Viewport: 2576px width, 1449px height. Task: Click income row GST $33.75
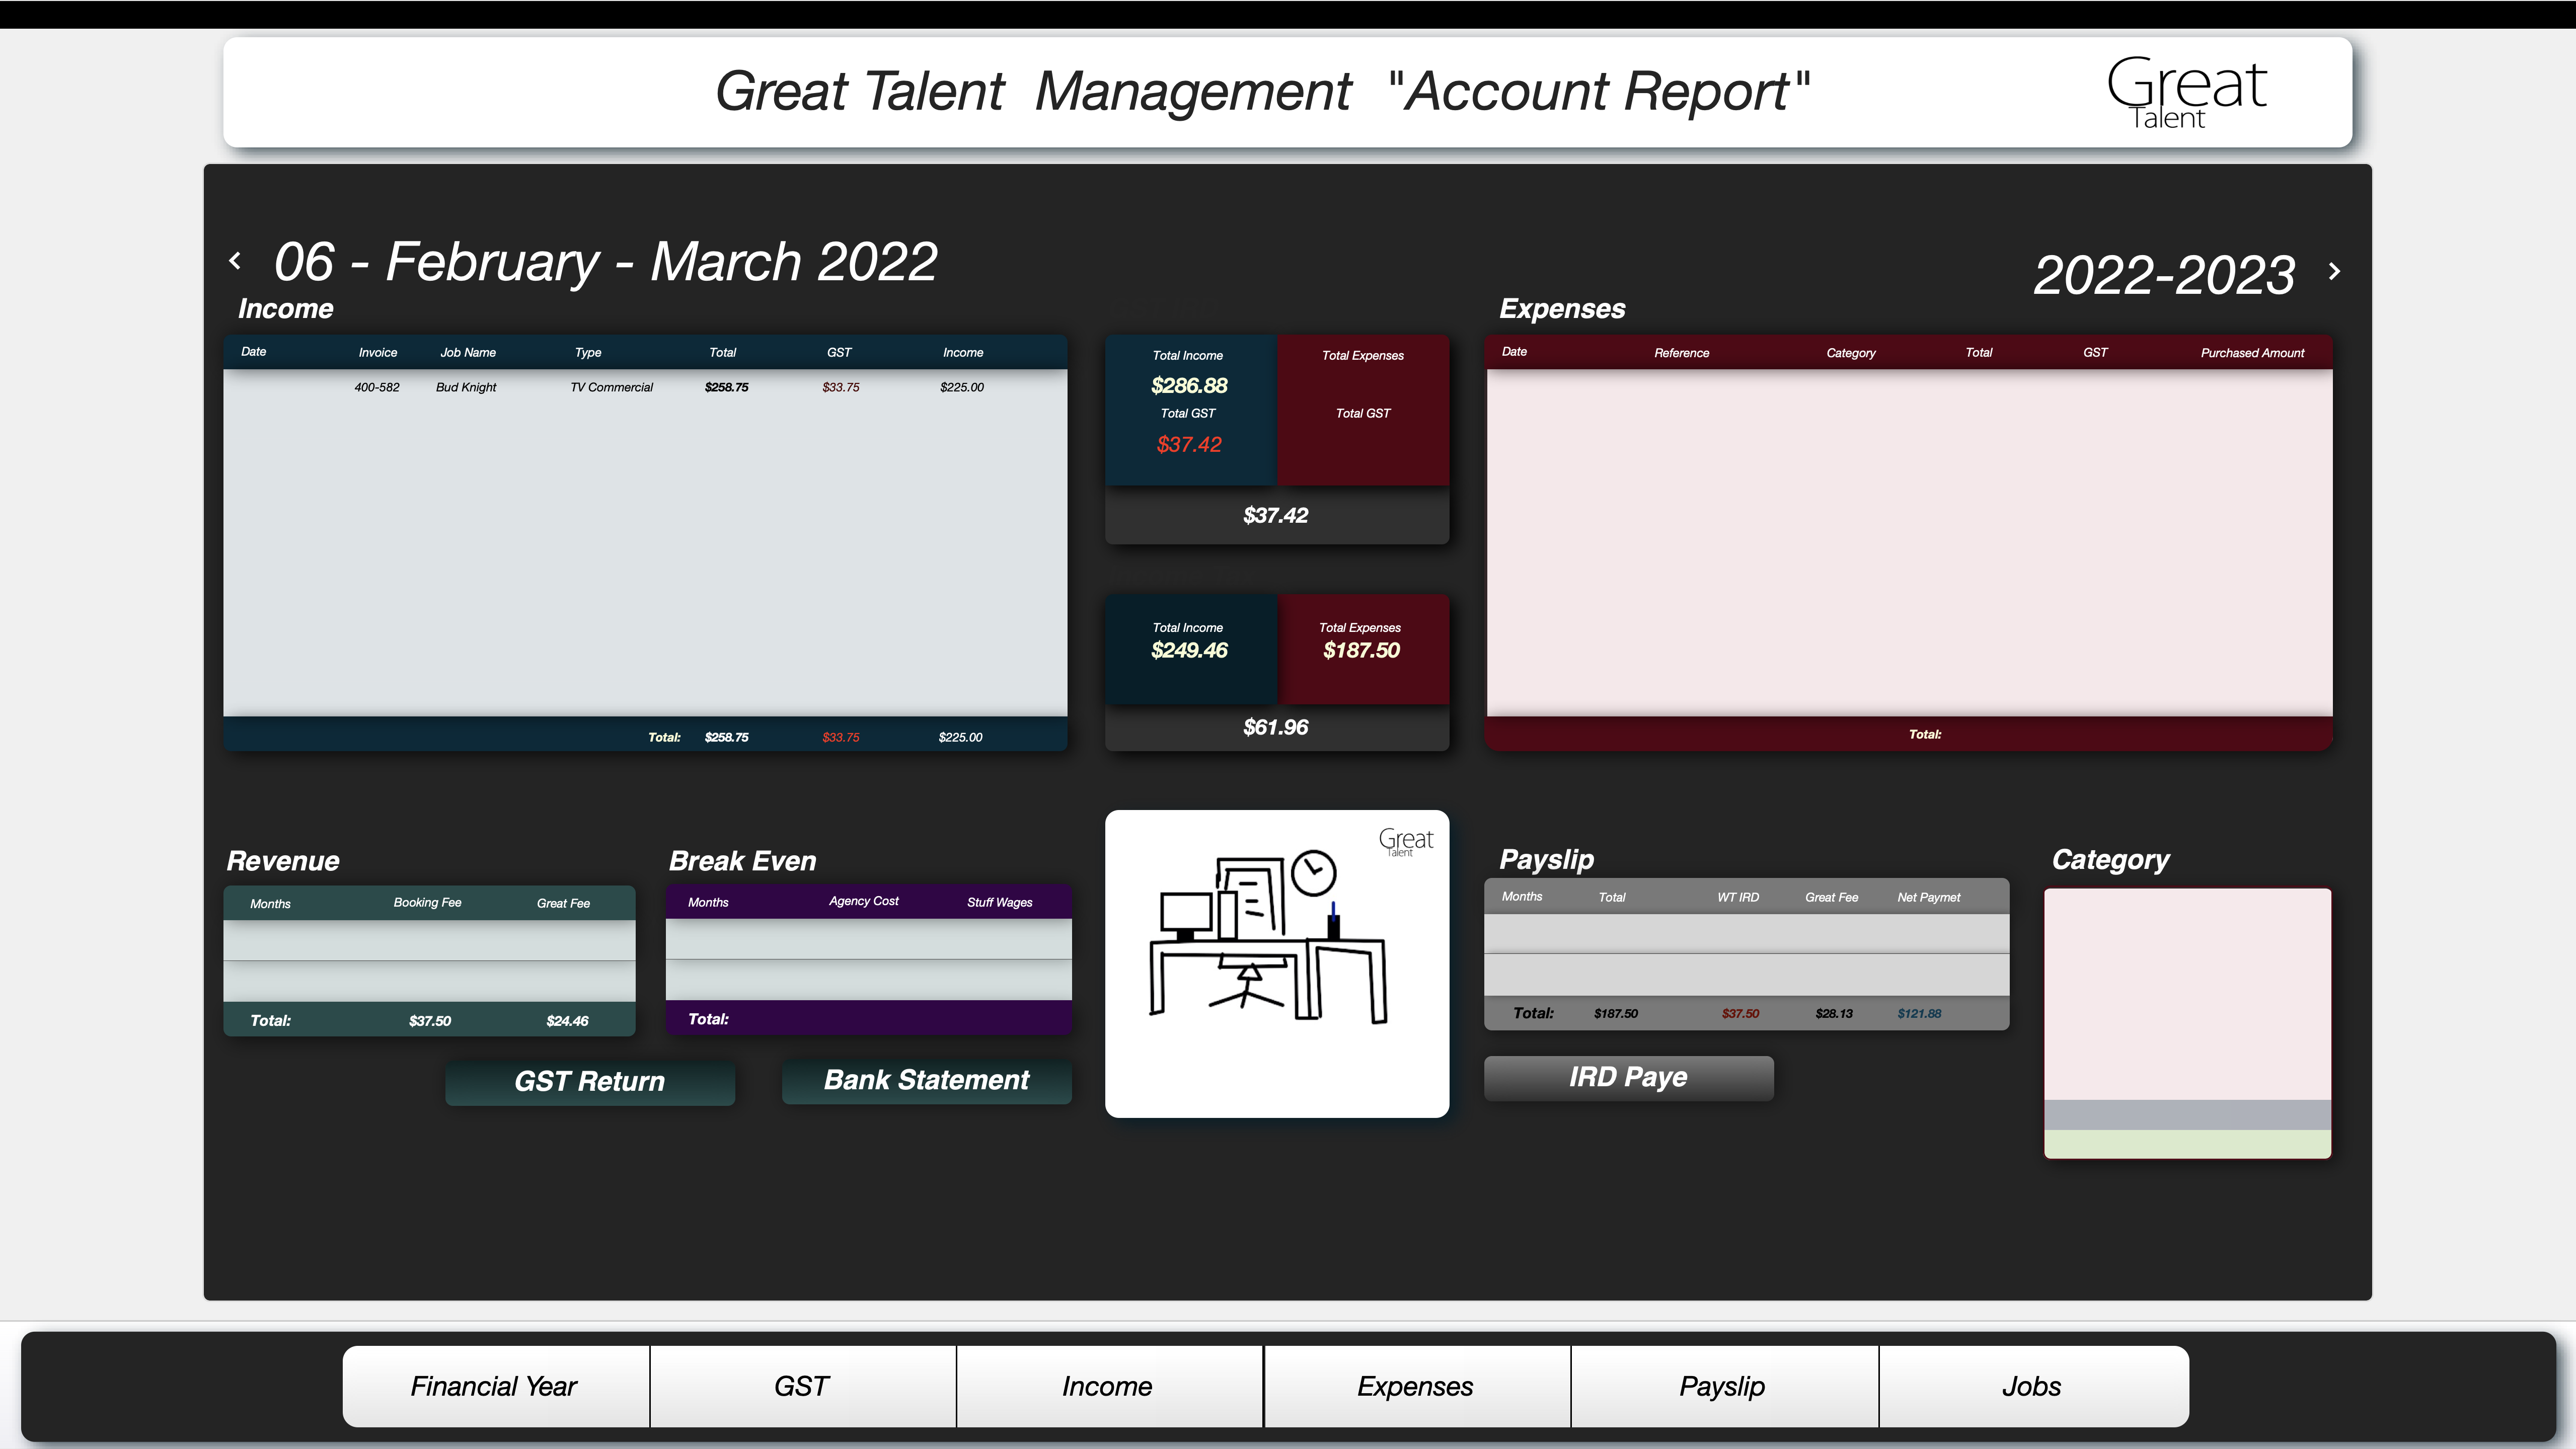click(x=840, y=388)
